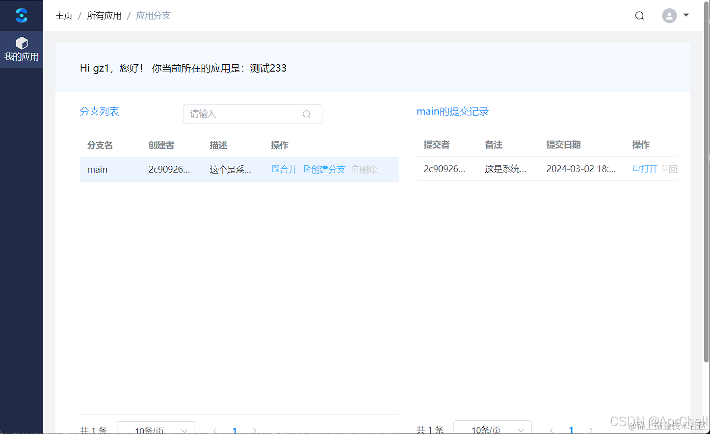Click the search magnifier in the top bar
Screen dimensions: 710x434
click(x=639, y=15)
